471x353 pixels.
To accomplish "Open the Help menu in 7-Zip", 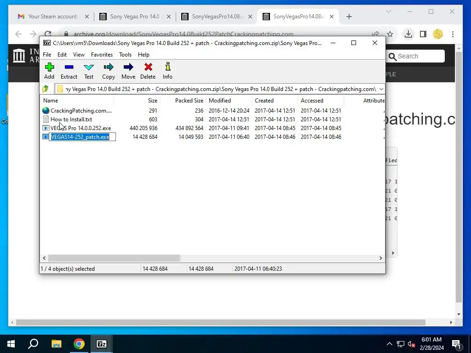I will pyautogui.click(x=144, y=55).
